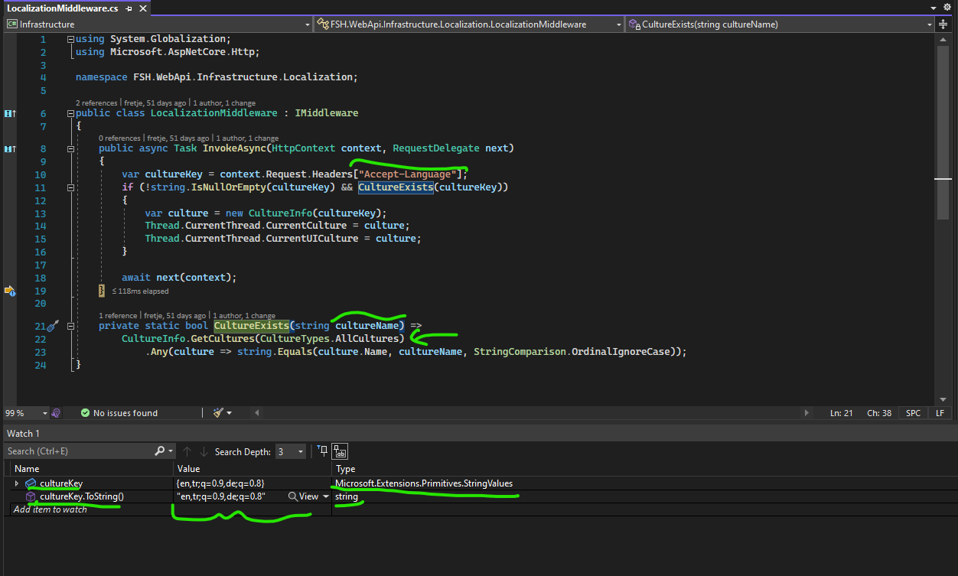Viewport: 958px width, 576px height.
Task: Click the {en,tr;q=0.9,de;q=0.8} value cell
Action: (x=253, y=483)
